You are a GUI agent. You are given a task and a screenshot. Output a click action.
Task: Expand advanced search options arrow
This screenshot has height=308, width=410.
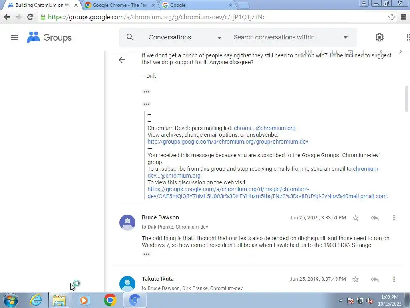(x=346, y=37)
